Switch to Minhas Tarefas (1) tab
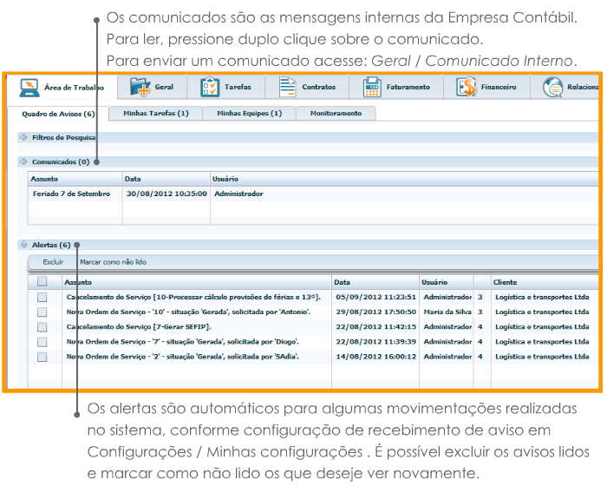 click(x=155, y=113)
